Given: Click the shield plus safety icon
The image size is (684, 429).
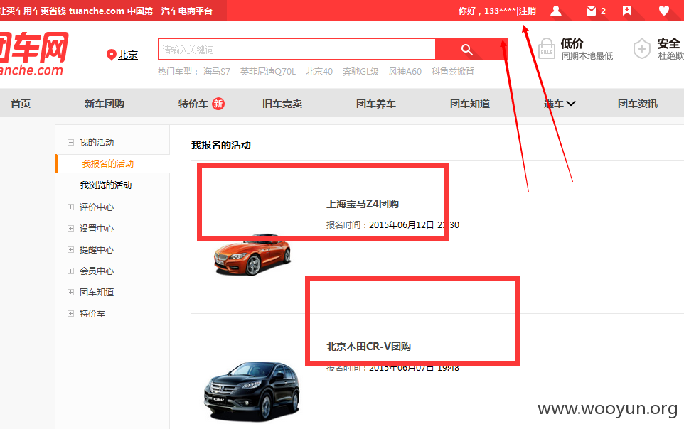Looking at the screenshot, I should coord(641,48).
